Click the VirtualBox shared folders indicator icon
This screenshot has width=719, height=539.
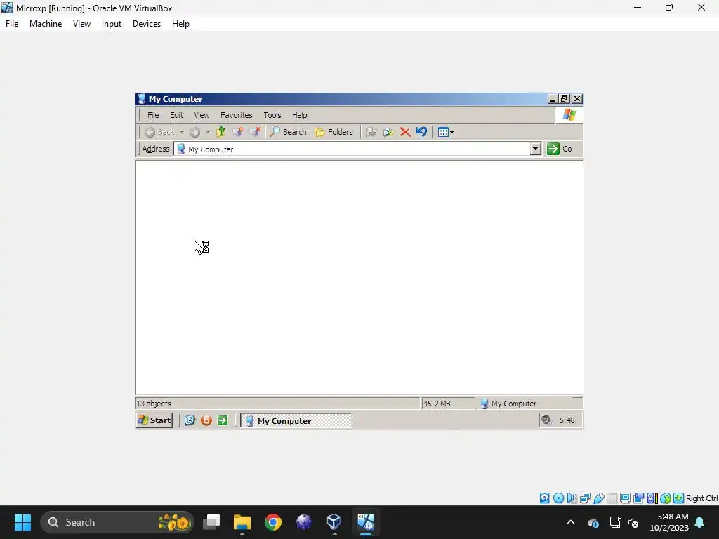coord(612,498)
